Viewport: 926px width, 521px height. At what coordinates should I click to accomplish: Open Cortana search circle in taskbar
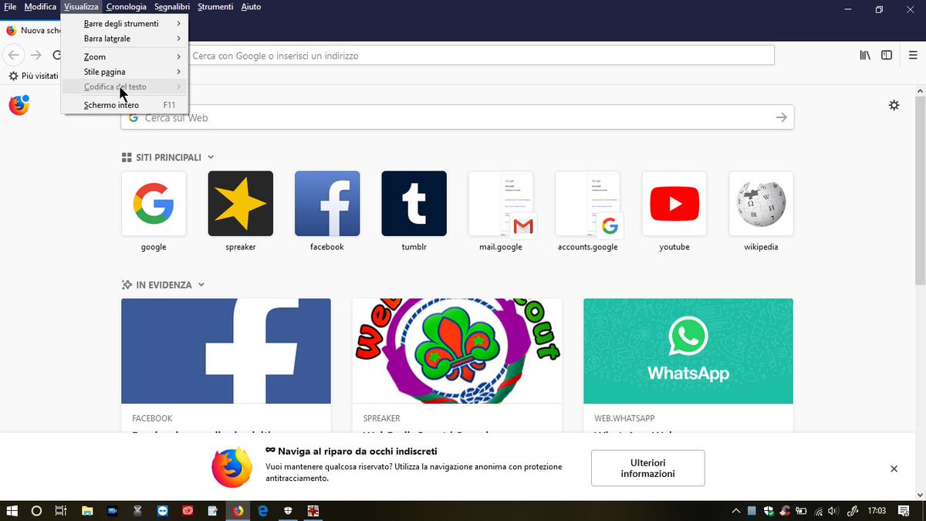tap(36, 511)
